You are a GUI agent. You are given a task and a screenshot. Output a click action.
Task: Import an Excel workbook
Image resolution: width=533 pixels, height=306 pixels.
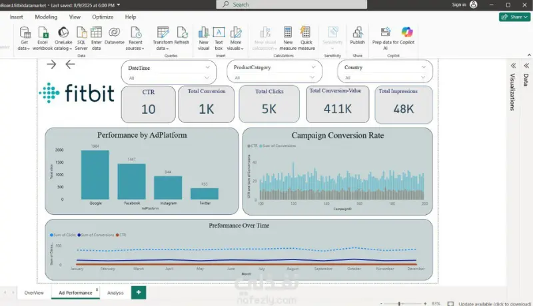tap(43, 39)
